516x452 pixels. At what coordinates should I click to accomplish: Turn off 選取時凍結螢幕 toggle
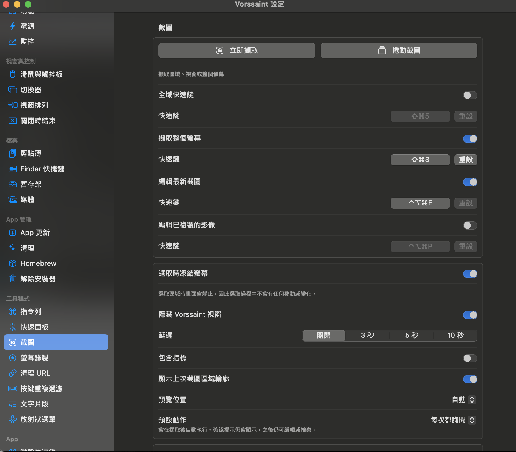[x=470, y=274]
